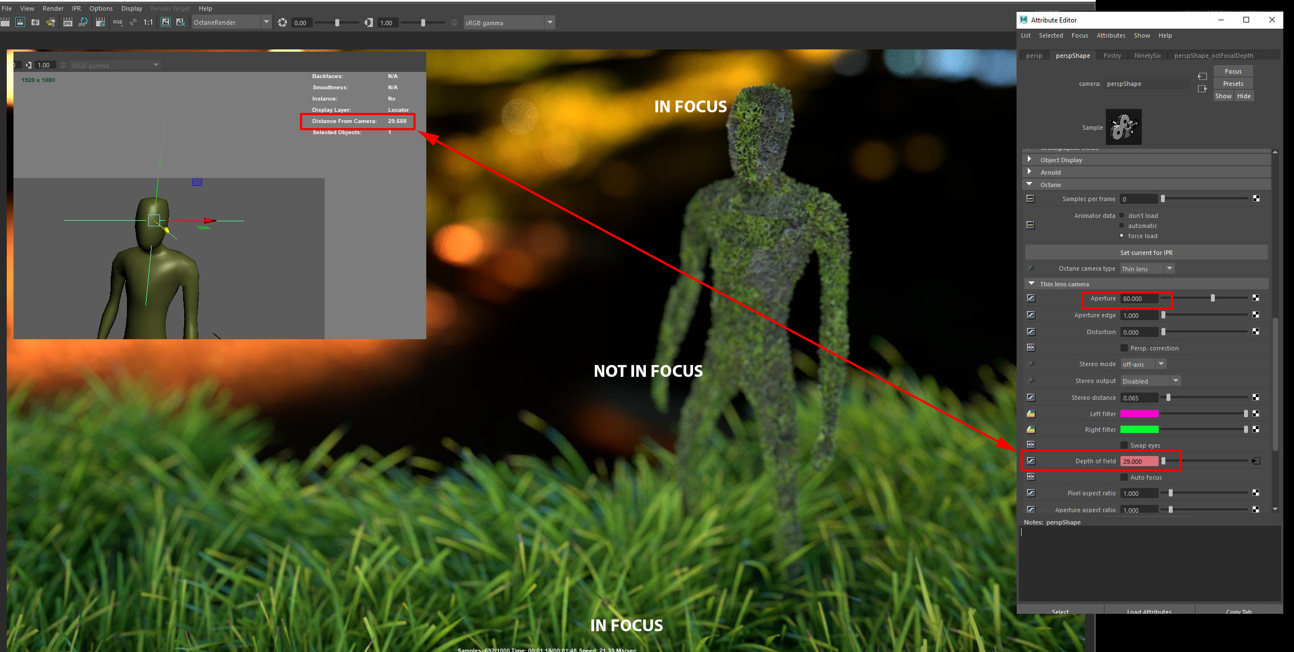1294x652 pixels.
Task: Open the IPR menu
Action: (76, 8)
